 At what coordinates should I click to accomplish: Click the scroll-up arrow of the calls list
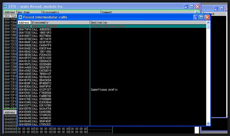tap(208, 23)
